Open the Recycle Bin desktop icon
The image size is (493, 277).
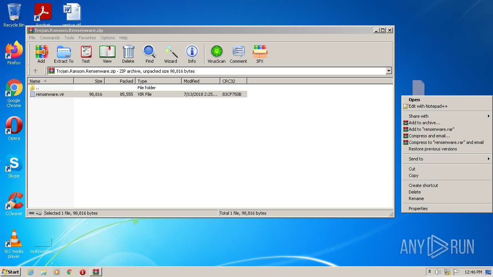14,15
